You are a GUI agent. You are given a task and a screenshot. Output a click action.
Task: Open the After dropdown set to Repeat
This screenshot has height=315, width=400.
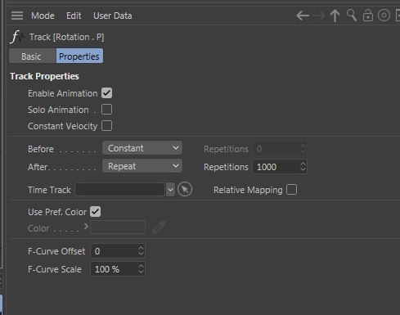142,166
